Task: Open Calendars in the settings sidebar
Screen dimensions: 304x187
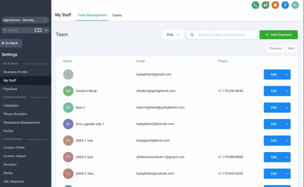Action: point(11,106)
